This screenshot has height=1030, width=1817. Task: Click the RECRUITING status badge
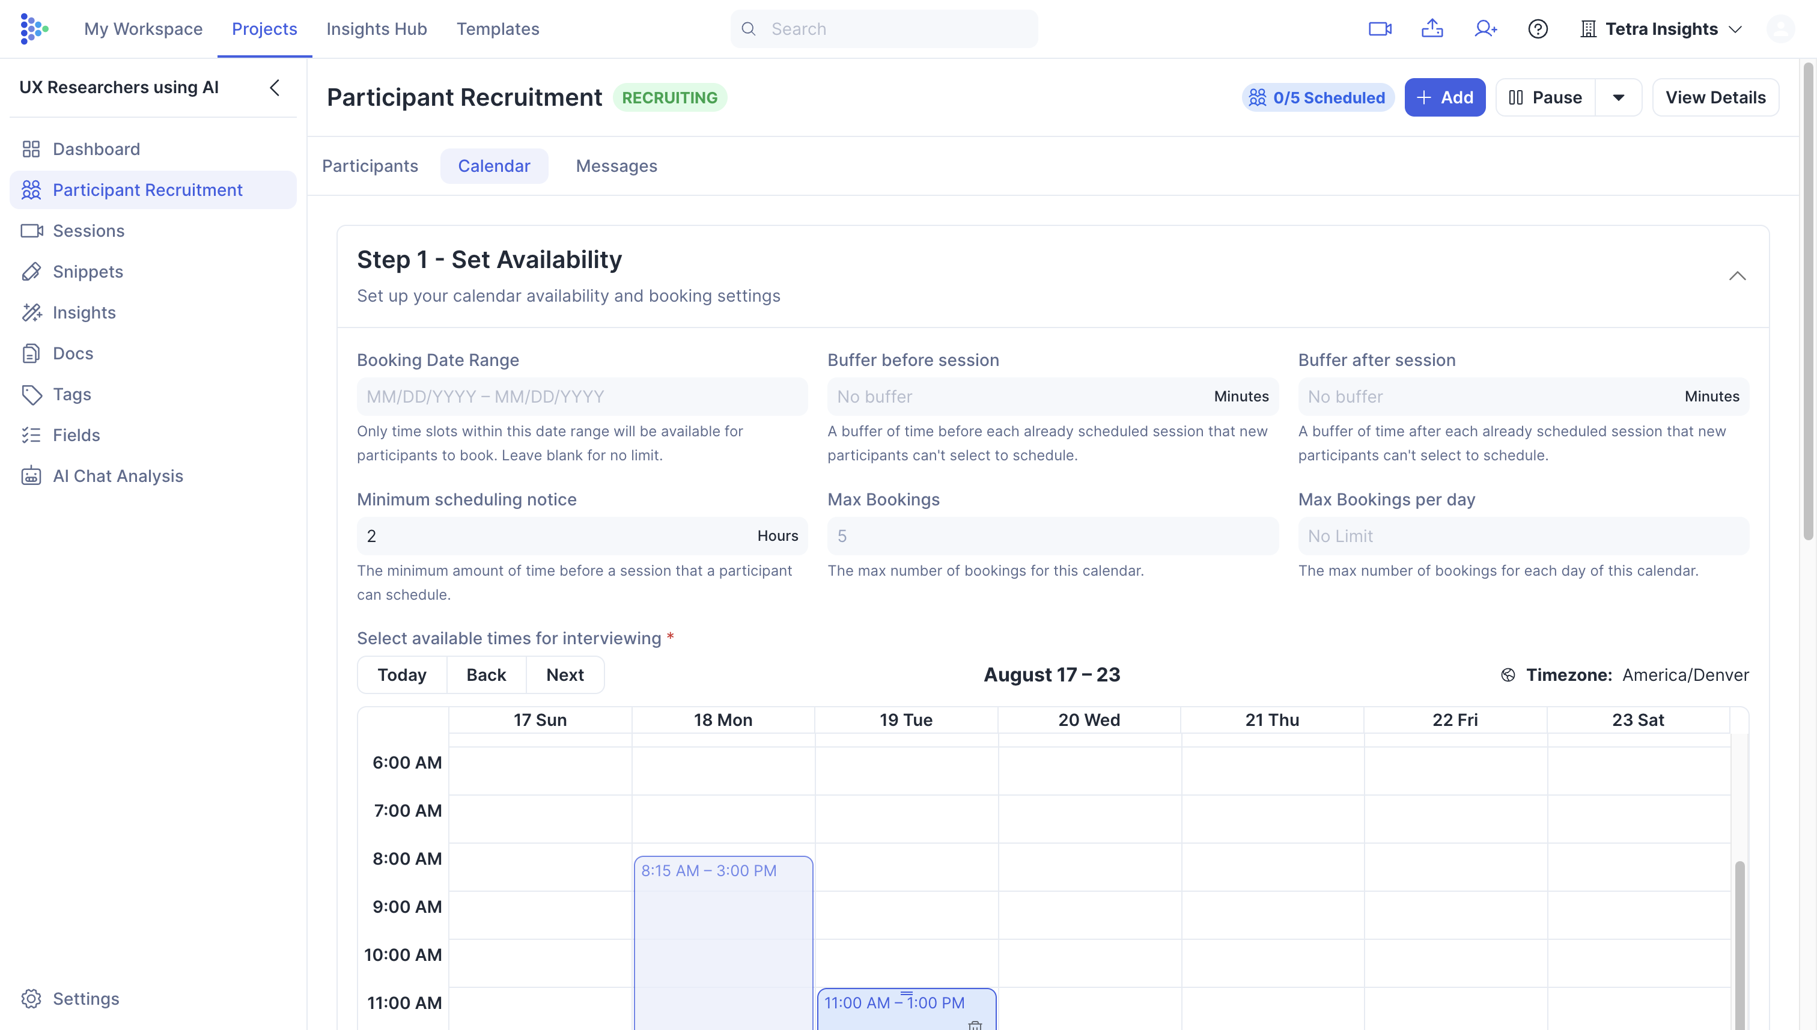click(669, 97)
